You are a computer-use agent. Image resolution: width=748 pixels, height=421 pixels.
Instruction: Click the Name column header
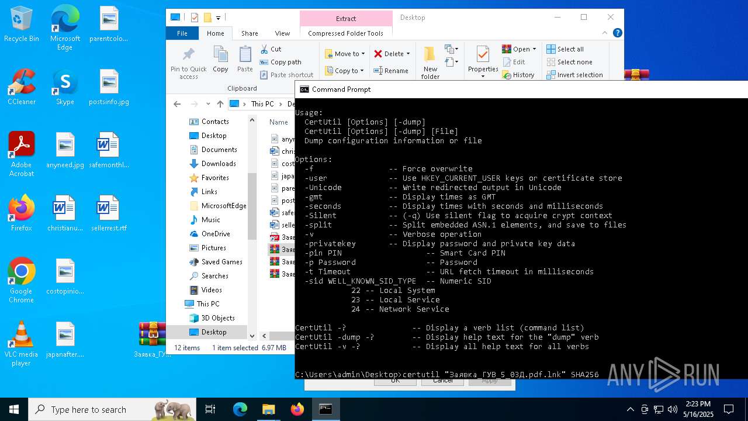279,122
